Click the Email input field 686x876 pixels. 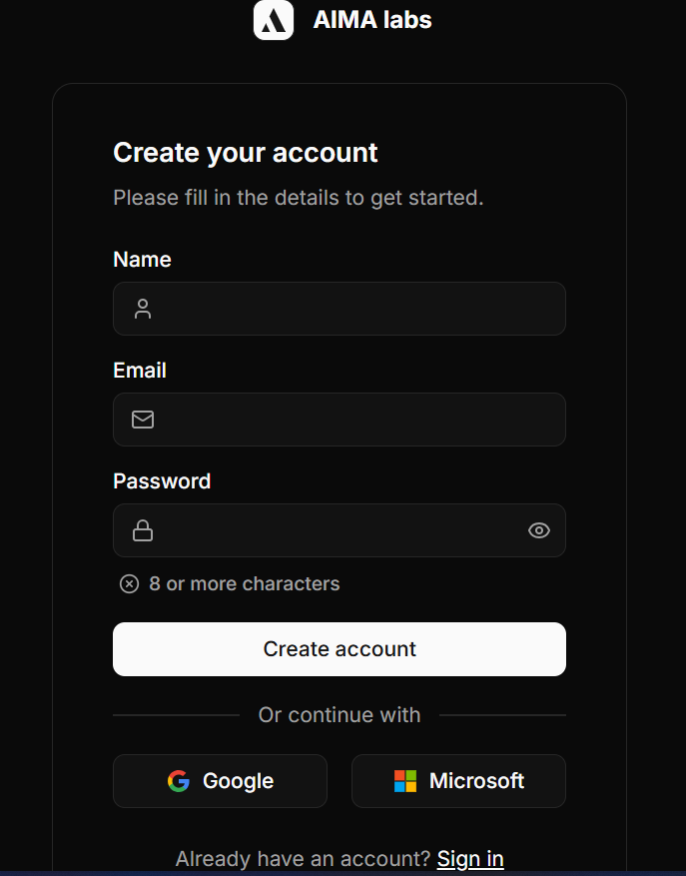(x=340, y=420)
